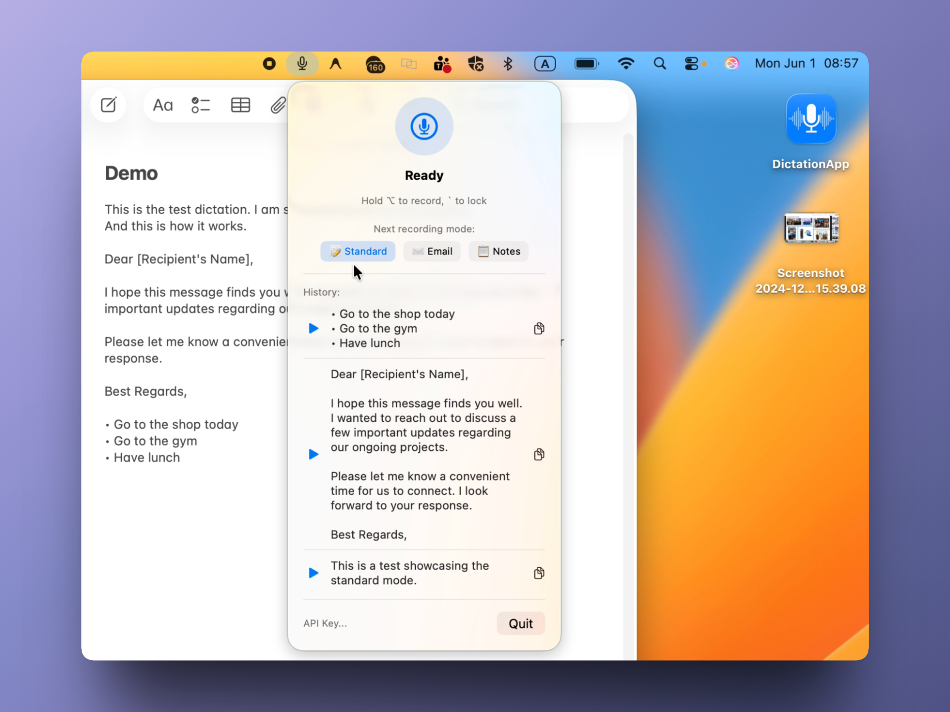This screenshot has width=950, height=712.
Task: Open the keyboard input source menu
Action: pos(545,64)
